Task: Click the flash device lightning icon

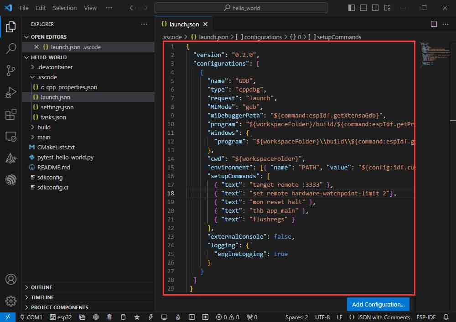Action: [x=150, y=317]
